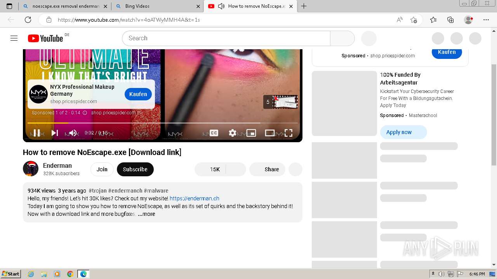Screen dimensions: 497x279
Task: Toggle closed captions (CC) in player
Action: tap(214, 133)
